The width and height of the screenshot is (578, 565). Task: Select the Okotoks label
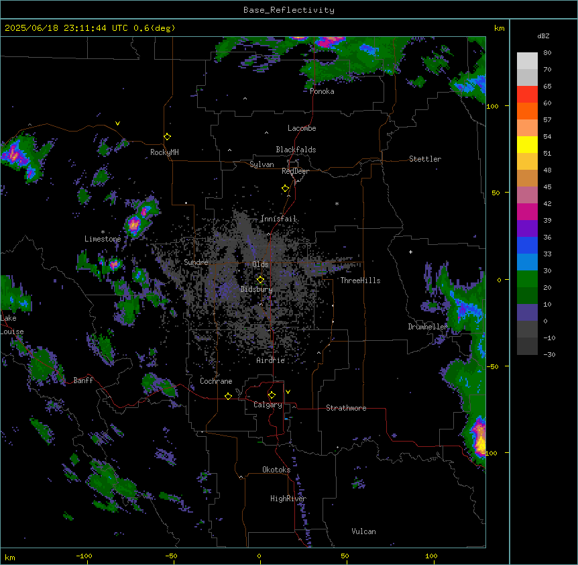(x=276, y=470)
